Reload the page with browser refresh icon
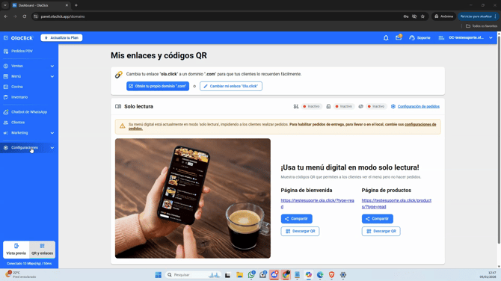The width and height of the screenshot is (501, 281). tap(24, 16)
